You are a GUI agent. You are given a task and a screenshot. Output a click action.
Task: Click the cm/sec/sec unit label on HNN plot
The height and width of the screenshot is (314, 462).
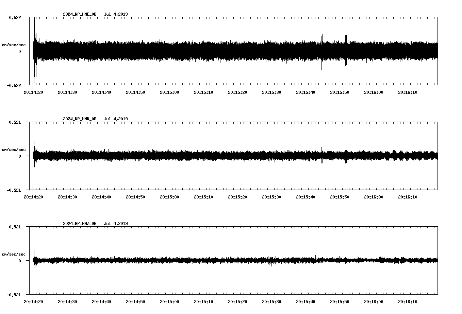pos(14,150)
